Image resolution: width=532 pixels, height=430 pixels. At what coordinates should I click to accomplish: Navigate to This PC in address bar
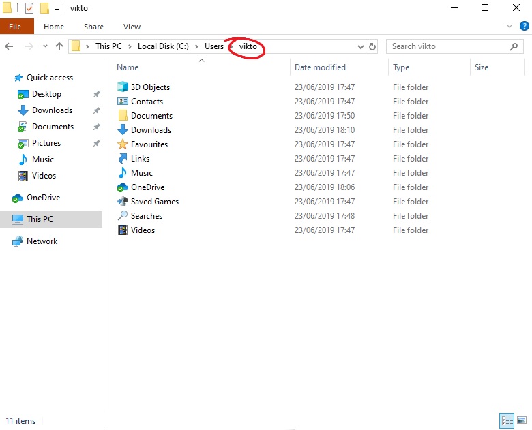(108, 46)
